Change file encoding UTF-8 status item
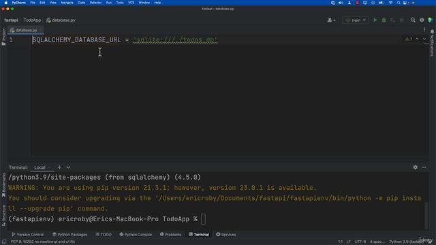The width and height of the screenshot is (436, 245). [360, 242]
